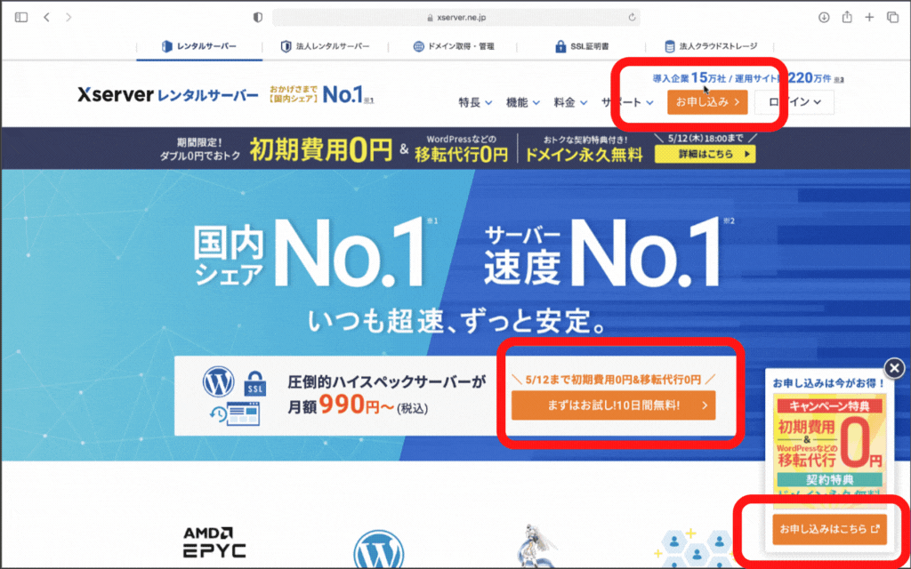Screen dimensions: 911x569
Task: Show Safari downloads
Action: (824, 18)
